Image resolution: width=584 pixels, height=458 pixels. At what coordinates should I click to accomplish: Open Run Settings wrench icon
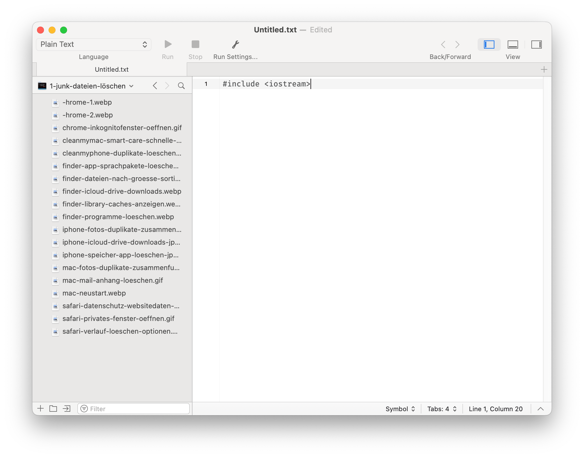click(235, 44)
